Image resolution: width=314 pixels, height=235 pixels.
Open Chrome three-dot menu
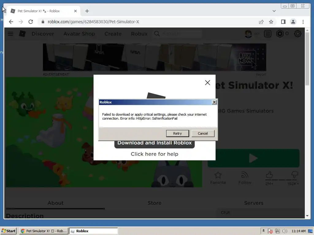303,22
